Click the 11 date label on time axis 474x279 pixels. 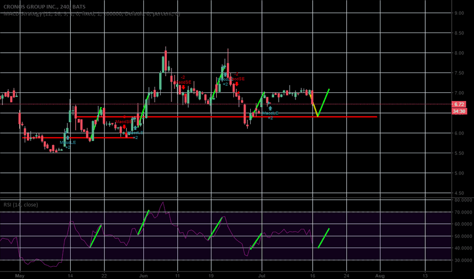(x=177, y=275)
